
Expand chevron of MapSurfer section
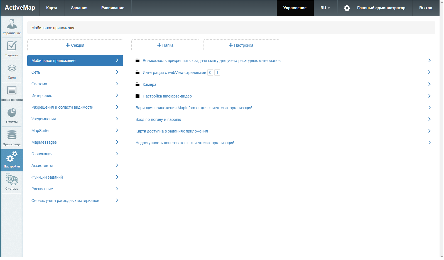[117, 130]
